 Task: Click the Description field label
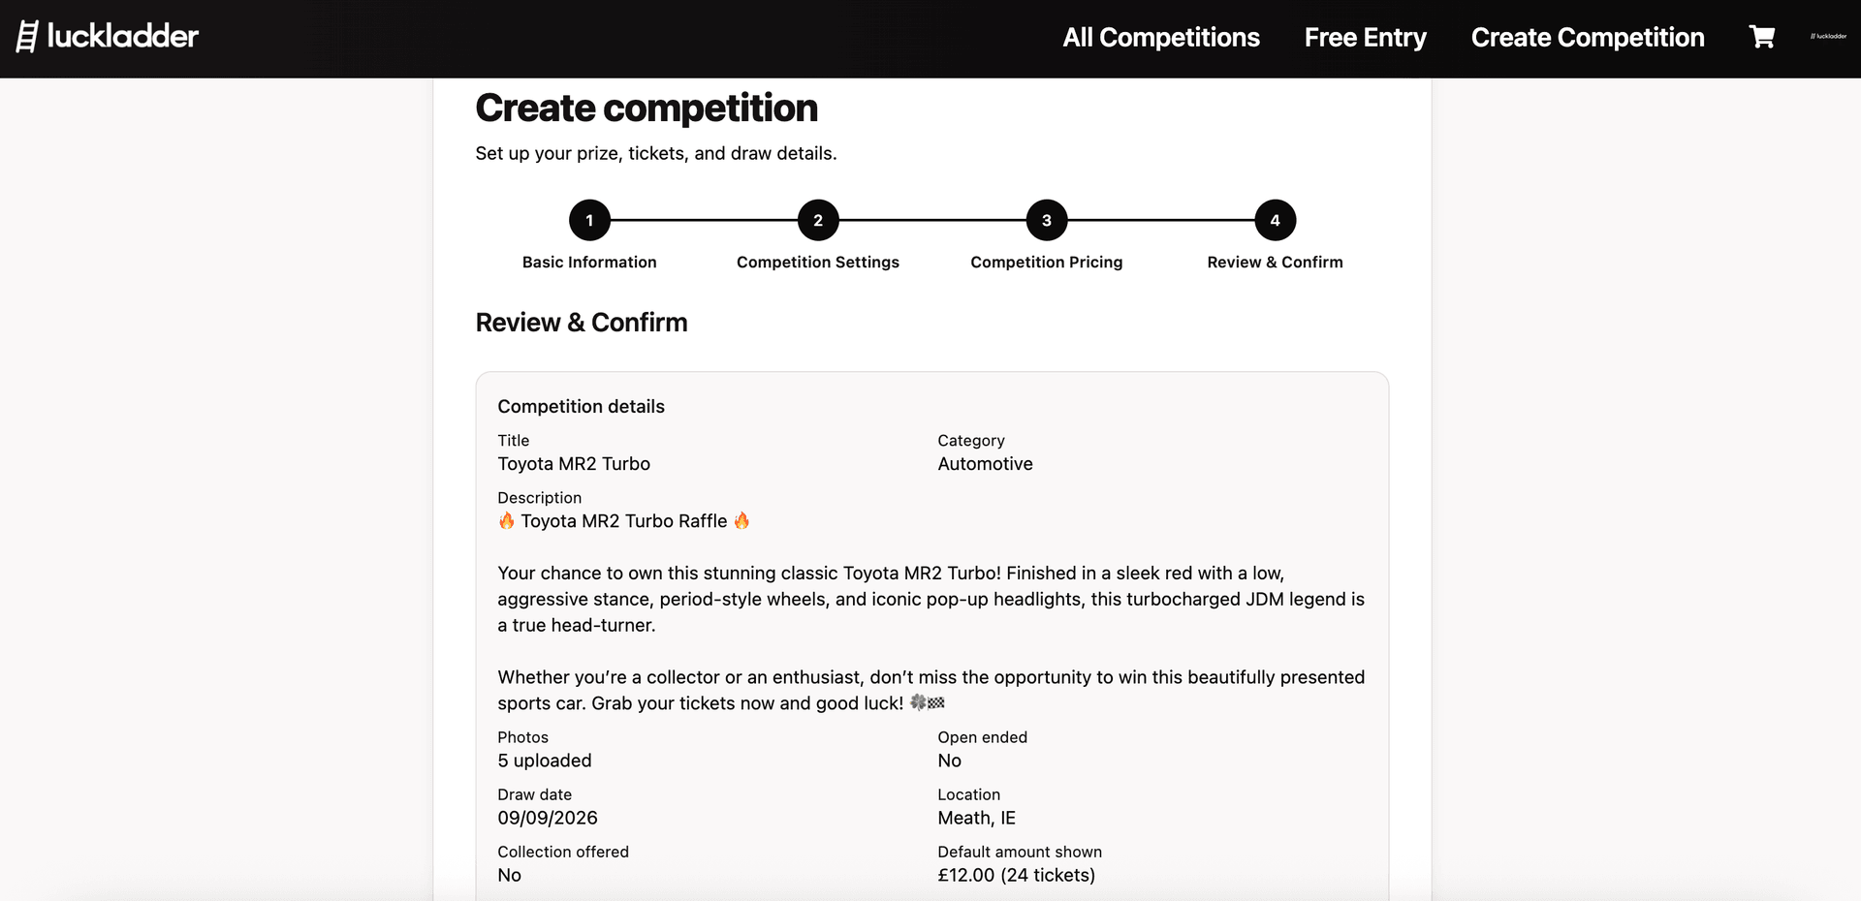coord(540,498)
